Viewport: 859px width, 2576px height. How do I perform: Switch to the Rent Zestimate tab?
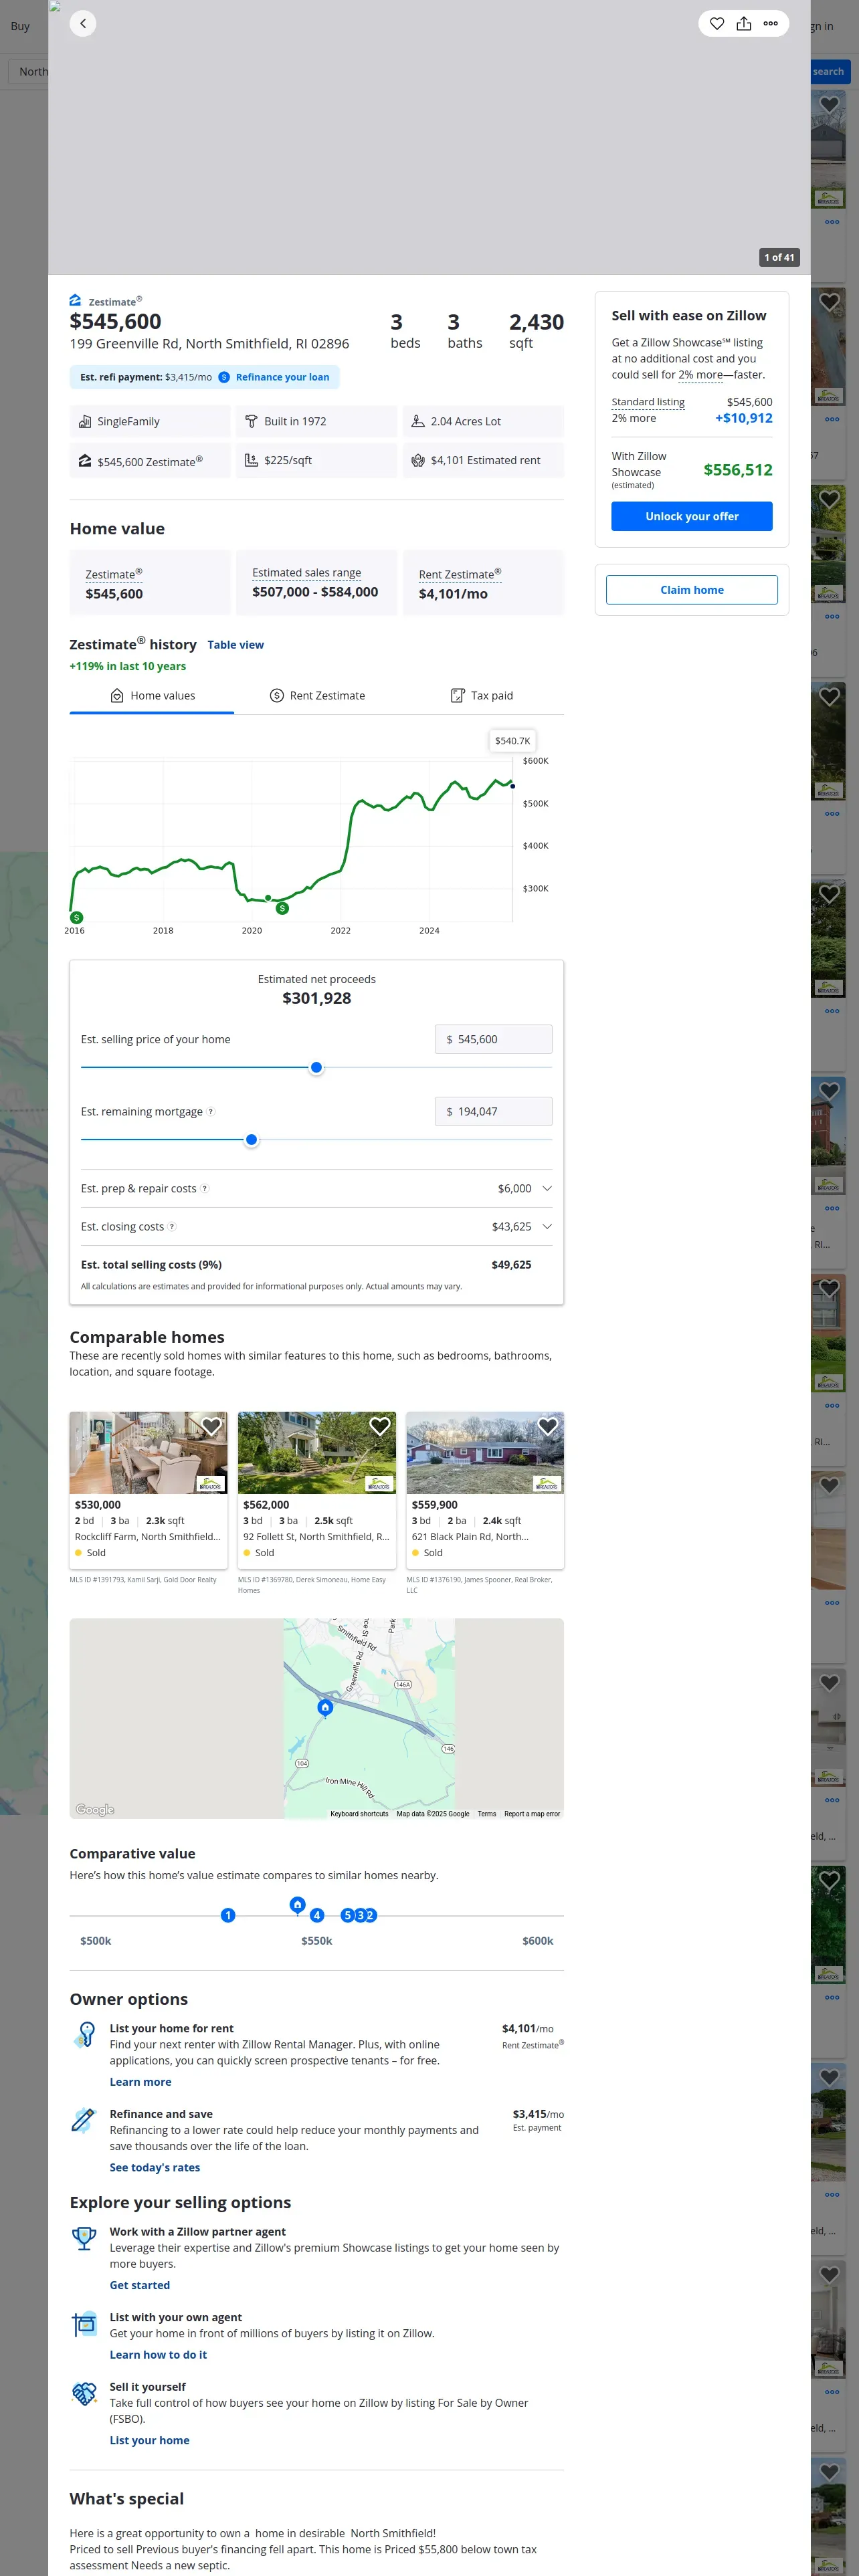pos(317,695)
